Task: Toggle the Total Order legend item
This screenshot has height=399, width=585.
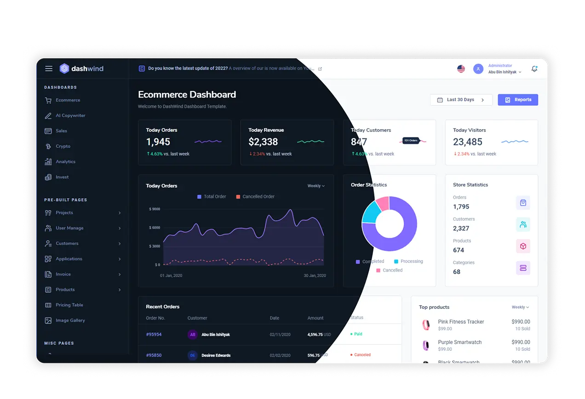Action: (x=212, y=197)
